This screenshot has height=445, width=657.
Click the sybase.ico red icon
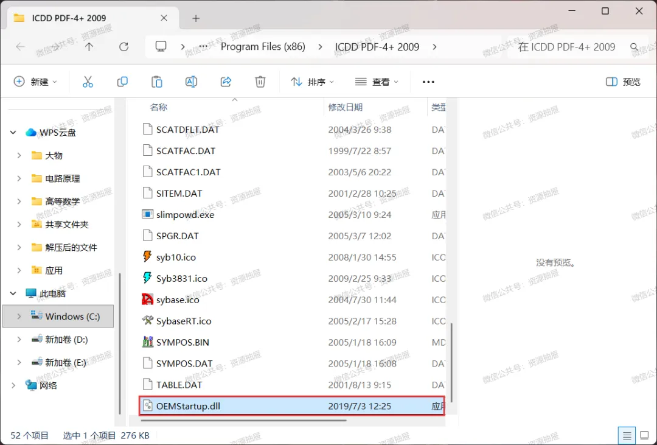(147, 300)
